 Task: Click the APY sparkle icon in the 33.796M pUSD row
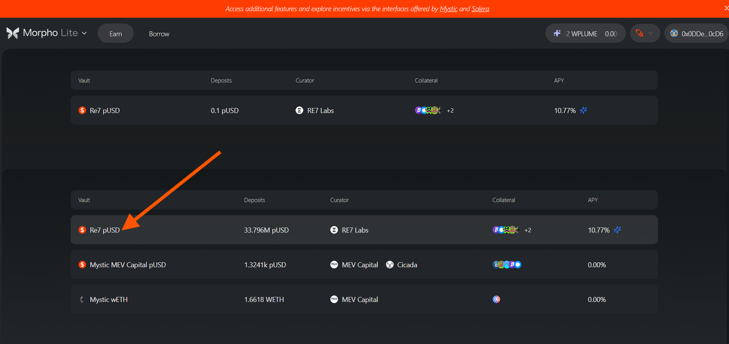coord(617,230)
